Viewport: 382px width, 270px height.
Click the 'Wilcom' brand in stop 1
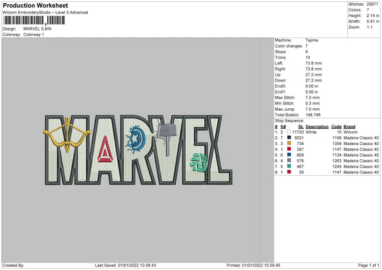350,132
